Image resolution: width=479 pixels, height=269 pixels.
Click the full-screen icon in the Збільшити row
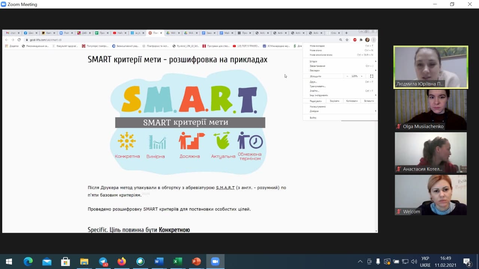[372, 76]
